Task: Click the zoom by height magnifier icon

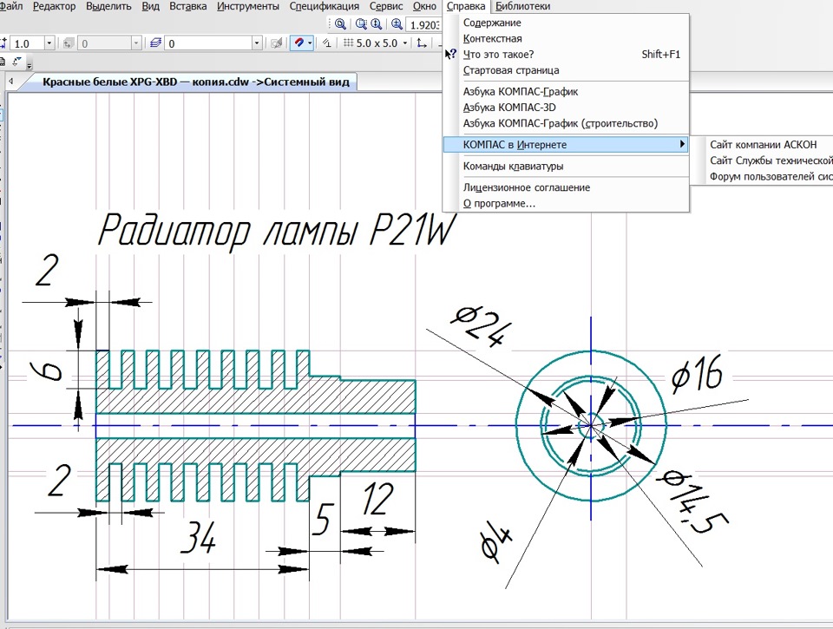Action: [376, 24]
